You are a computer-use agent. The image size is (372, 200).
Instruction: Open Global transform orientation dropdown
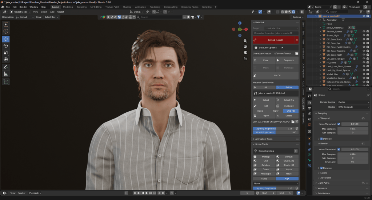pyautogui.click(x=137, y=12)
